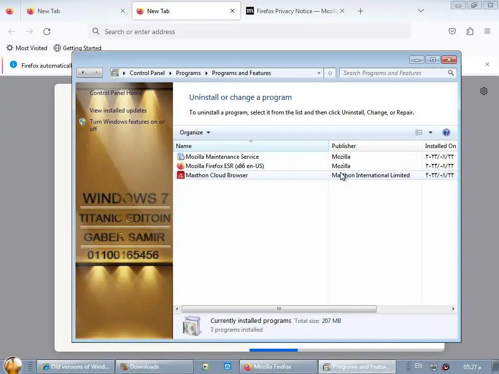Screen dimensions: 499x374
Task: Open the Windows Start orb
Action: pyautogui.click(x=13, y=366)
